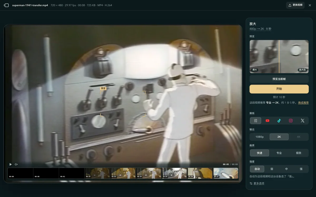The width and height of the screenshot is (316, 197).
Task: Jump to the 00:03 timeline thumbnail
Action: click(123, 173)
